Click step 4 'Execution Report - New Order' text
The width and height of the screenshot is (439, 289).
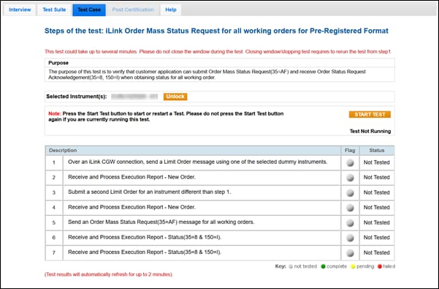pyautogui.click(x=132, y=207)
